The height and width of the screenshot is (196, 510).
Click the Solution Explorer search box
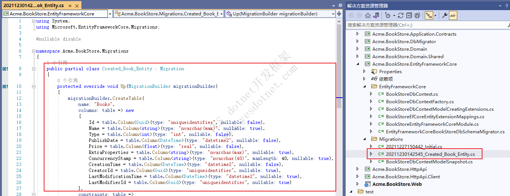(x=422, y=25)
